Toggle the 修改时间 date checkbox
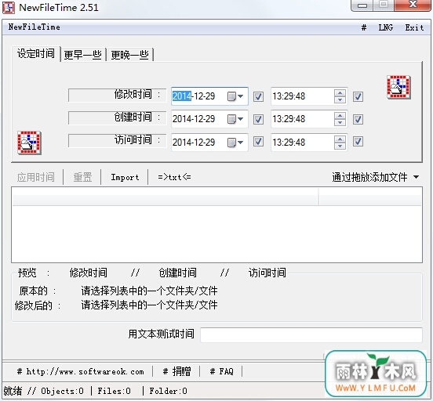Image resolution: width=433 pixels, height=401 pixels. [x=258, y=96]
